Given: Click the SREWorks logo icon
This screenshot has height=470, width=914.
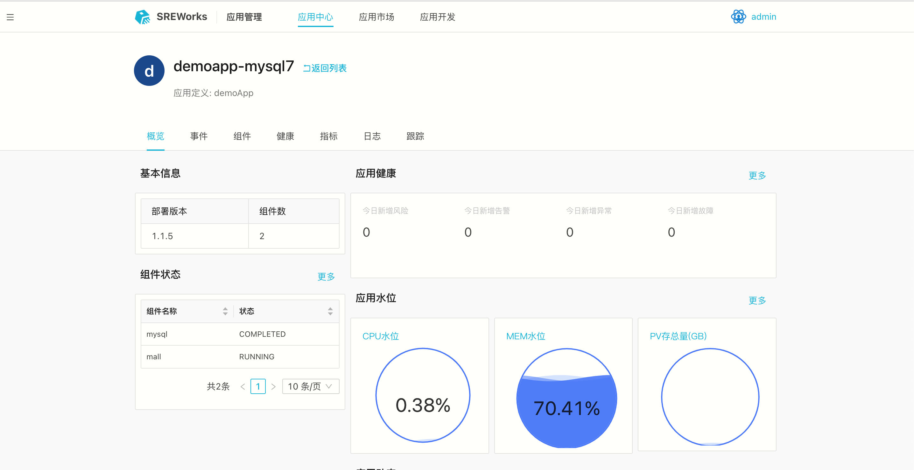Looking at the screenshot, I should pyautogui.click(x=143, y=17).
